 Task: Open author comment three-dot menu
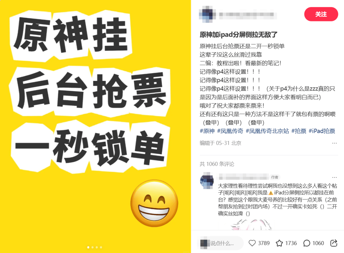334,177
